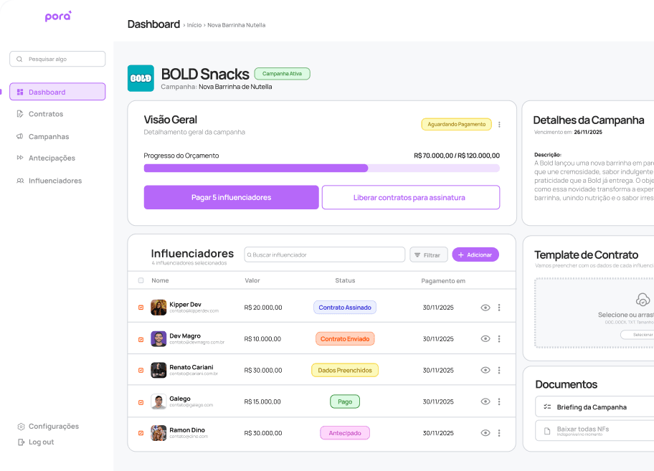Click the Campanha Ativa green badge
This screenshot has width=654, height=471.
tap(282, 74)
